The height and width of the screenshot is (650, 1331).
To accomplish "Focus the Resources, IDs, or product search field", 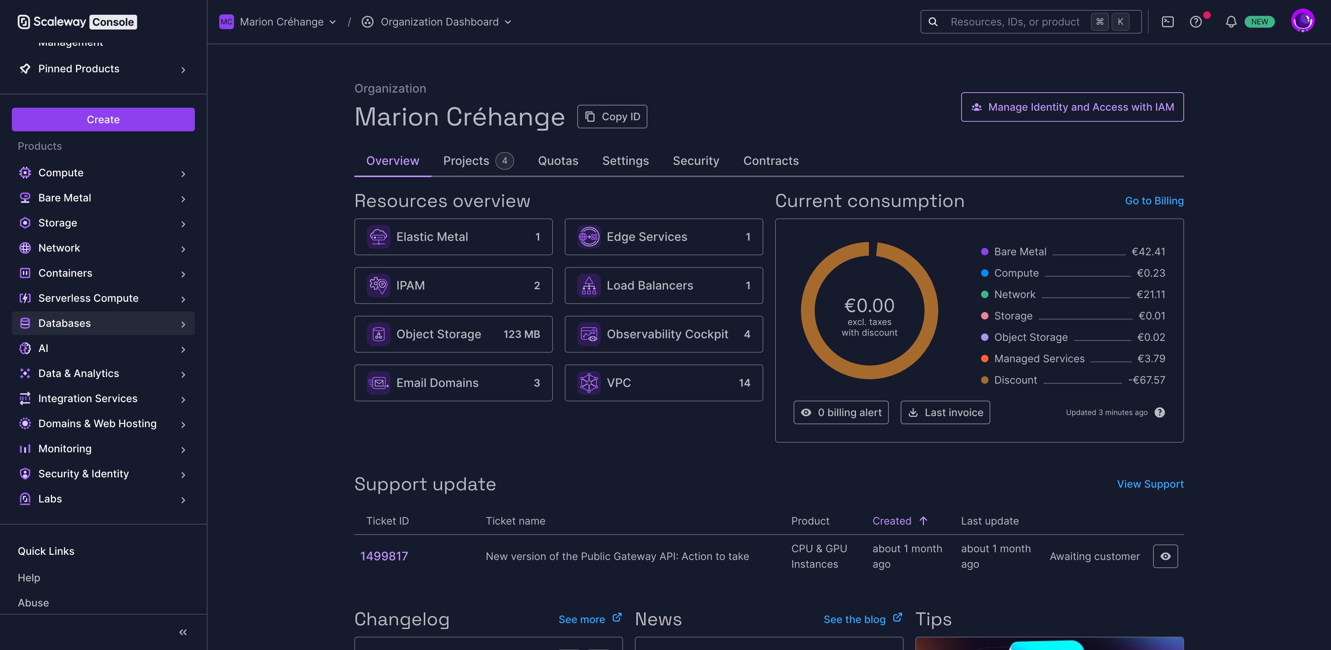I will click(x=1031, y=22).
